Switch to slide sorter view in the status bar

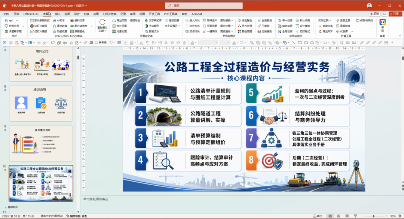pos(339,216)
